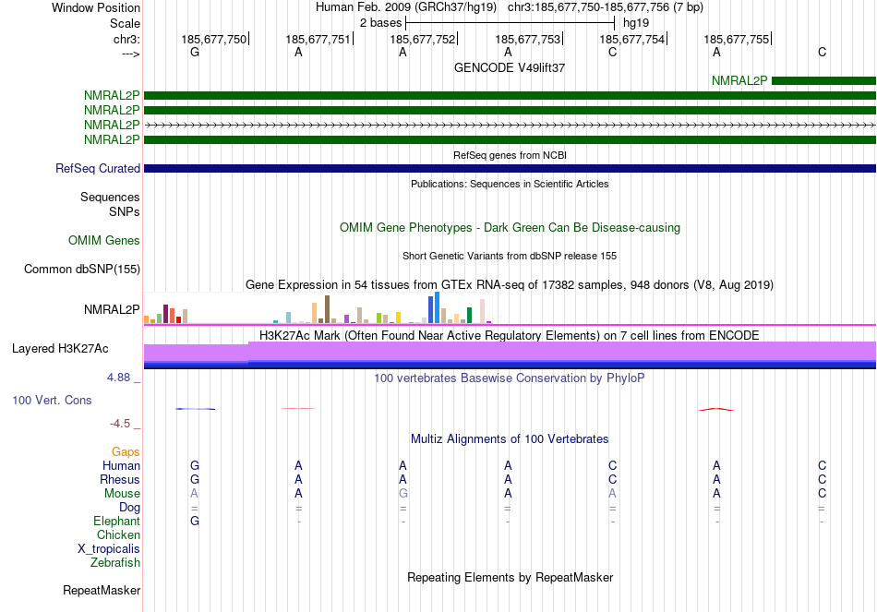Click the 100 Vert. Cons track label
The width and height of the screenshot is (877, 612).
[x=52, y=400]
